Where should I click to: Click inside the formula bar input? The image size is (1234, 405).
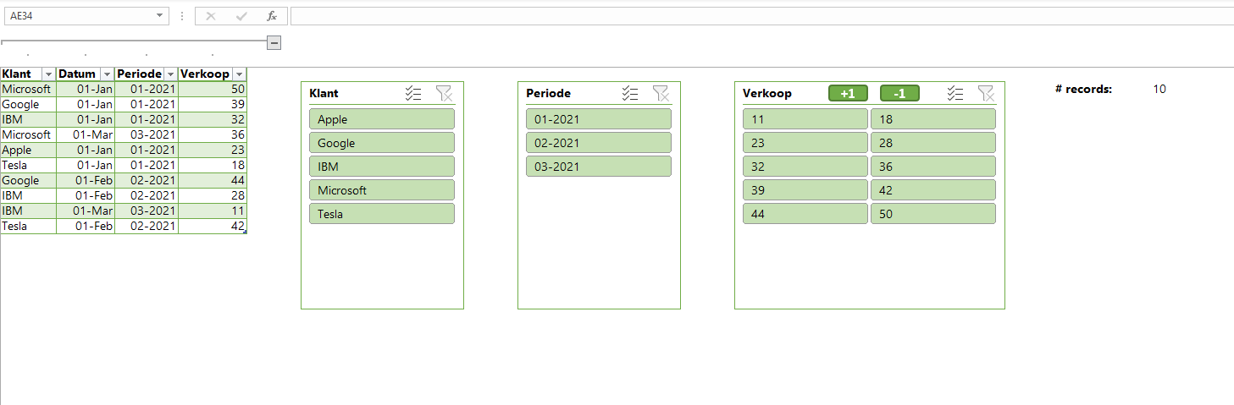761,16
